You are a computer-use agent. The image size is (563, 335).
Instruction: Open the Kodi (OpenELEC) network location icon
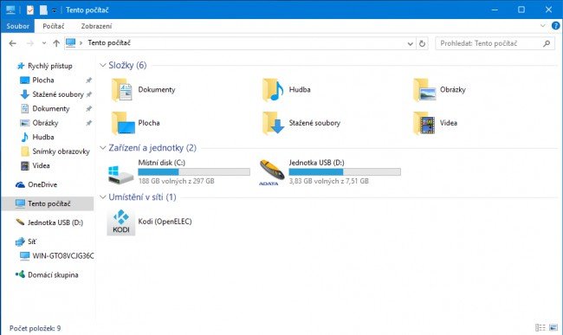(121, 222)
